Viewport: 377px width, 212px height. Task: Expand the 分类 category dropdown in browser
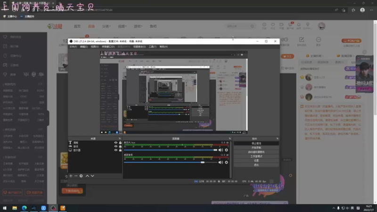coord(106,26)
